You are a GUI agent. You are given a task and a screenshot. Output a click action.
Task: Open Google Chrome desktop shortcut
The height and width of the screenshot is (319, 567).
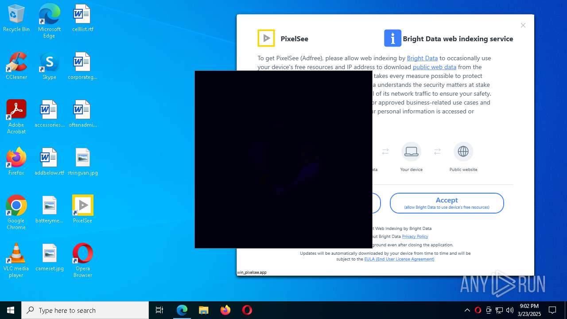(x=16, y=213)
